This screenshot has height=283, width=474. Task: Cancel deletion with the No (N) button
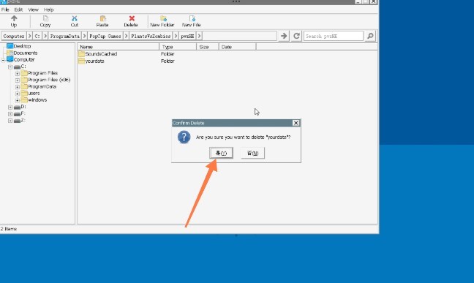252,153
